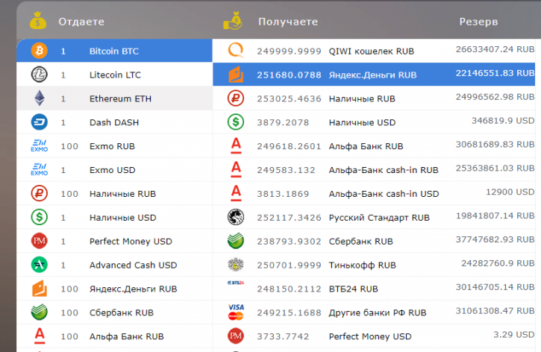The width and height of the screenshot is (541, 352).
Task: Click the reserve '24282760.9 RUB'
Action: (498, 263)
